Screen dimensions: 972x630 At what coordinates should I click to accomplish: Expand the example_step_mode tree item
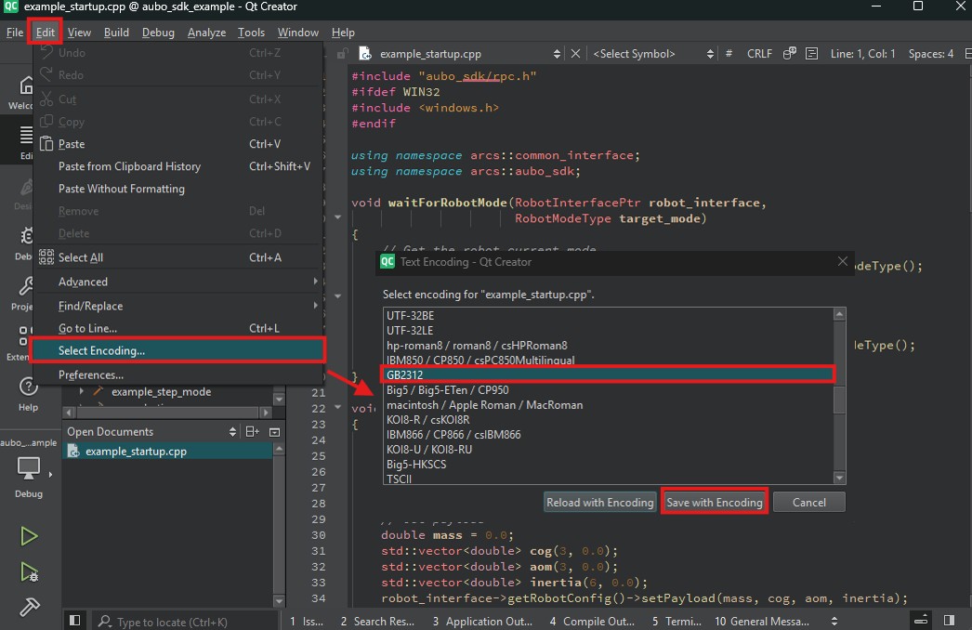81,392
